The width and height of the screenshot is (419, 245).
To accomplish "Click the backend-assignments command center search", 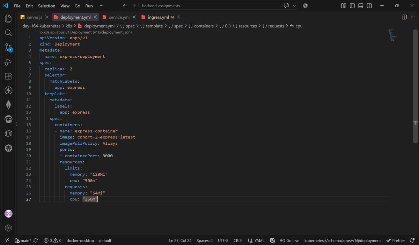I will point(210,6).
